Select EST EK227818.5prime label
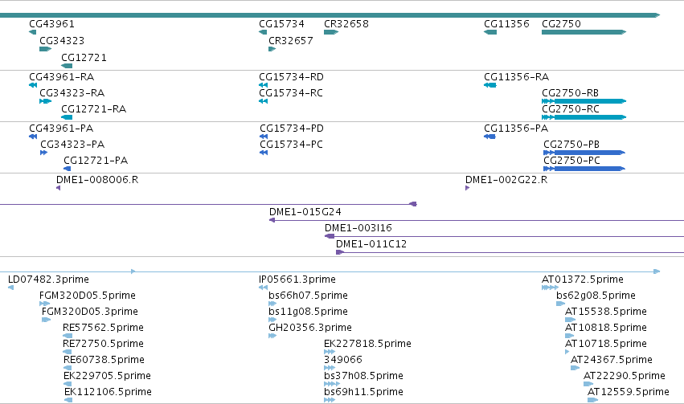684x404 pixels. click(368, 344)
